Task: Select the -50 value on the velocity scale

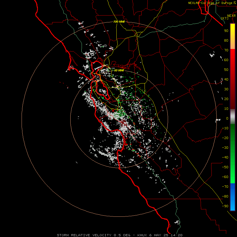Action: (x=225, y=167)
